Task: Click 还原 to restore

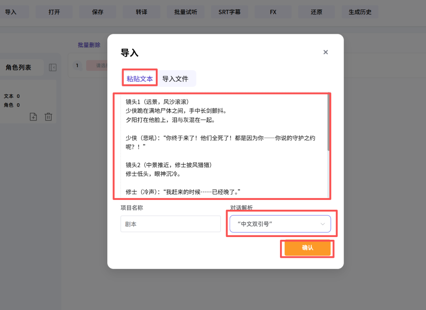Action: click(x=316, y=12)
